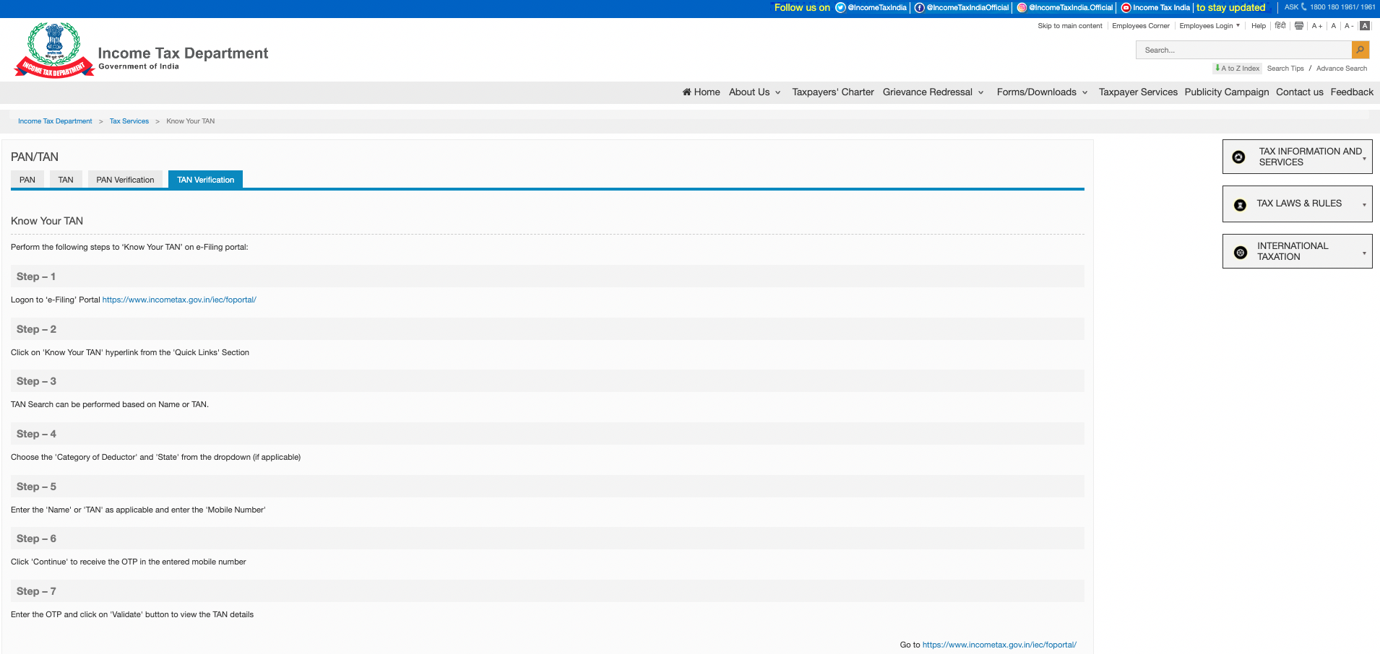Expand International Taxation panel
This screenshot has width=1380, height=654.
coord(1297,251)
